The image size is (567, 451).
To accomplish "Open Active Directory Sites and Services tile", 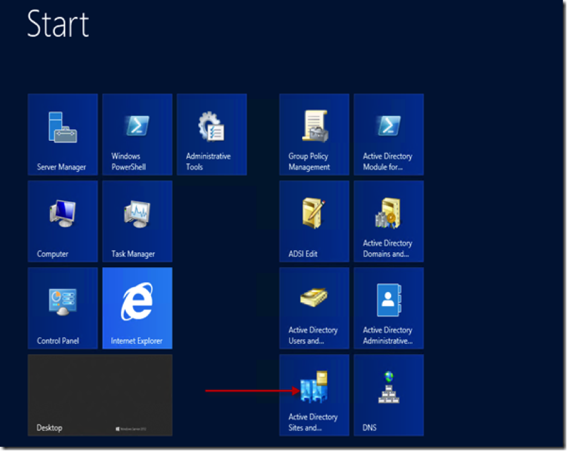I will click(x=314, y=395).
